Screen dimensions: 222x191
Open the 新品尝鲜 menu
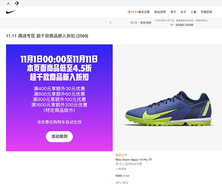point(160,12)
